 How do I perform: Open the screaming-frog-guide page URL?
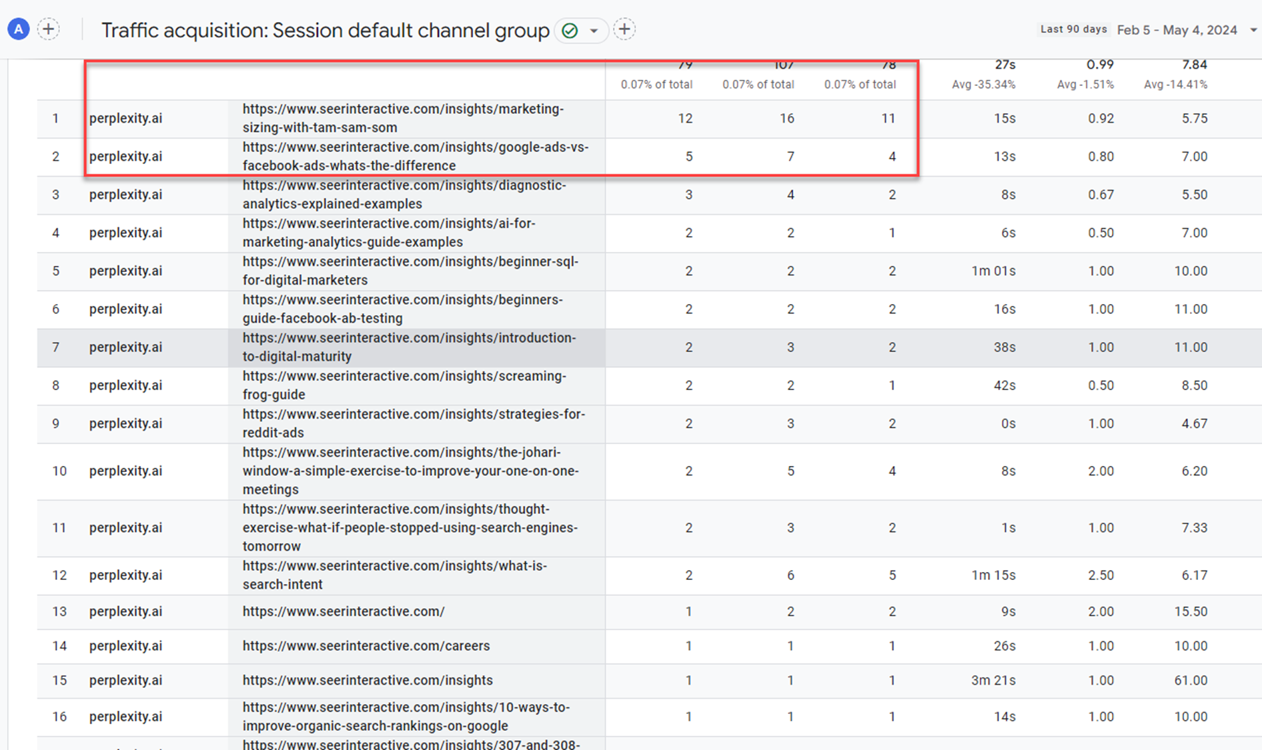[404, 385]
